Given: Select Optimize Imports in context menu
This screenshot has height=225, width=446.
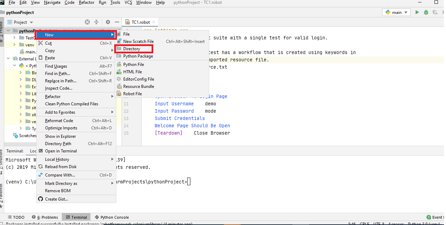Looking at the screenshot, I should point(75,128).
